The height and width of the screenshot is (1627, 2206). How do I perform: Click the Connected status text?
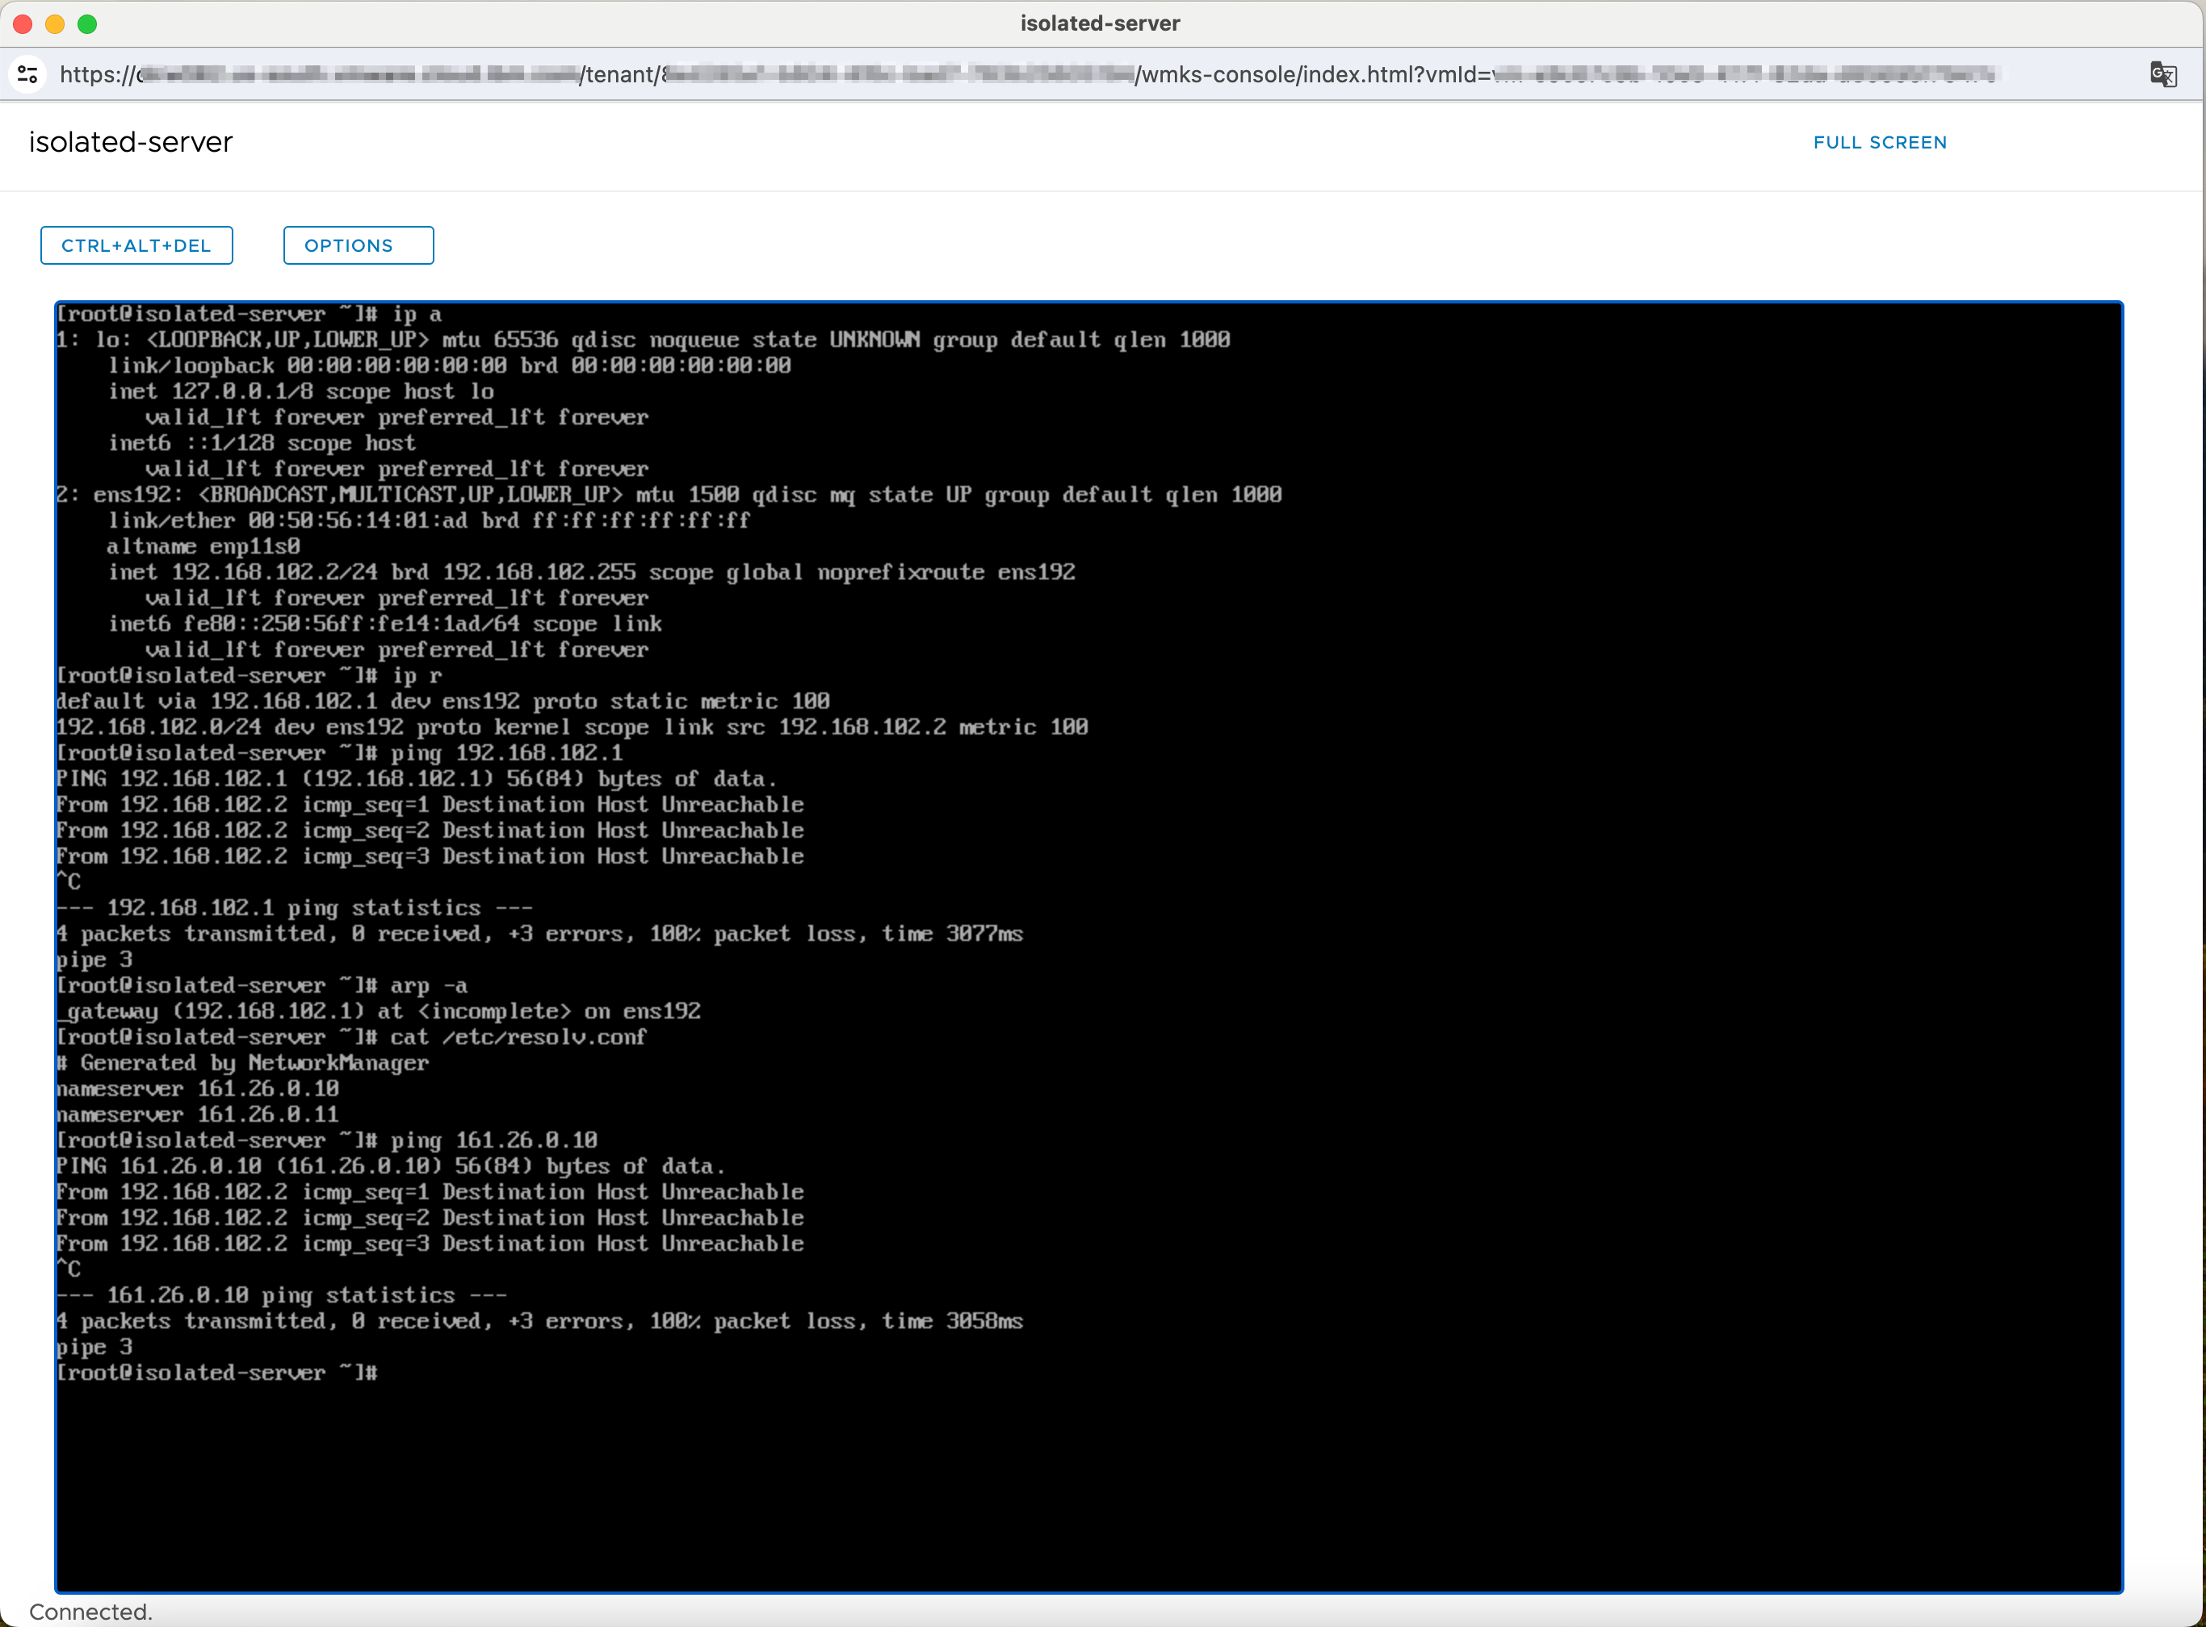pos(90,1611)
